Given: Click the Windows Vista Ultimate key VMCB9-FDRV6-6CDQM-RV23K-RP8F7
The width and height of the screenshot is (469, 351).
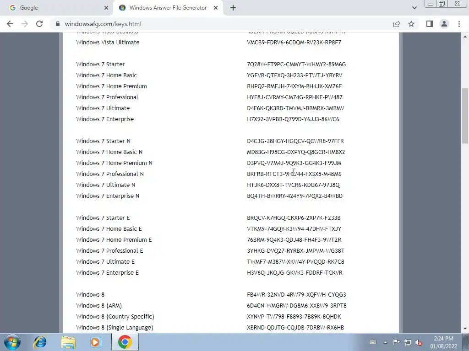Looking at the screenshot, I should click(x=294, y=43).
